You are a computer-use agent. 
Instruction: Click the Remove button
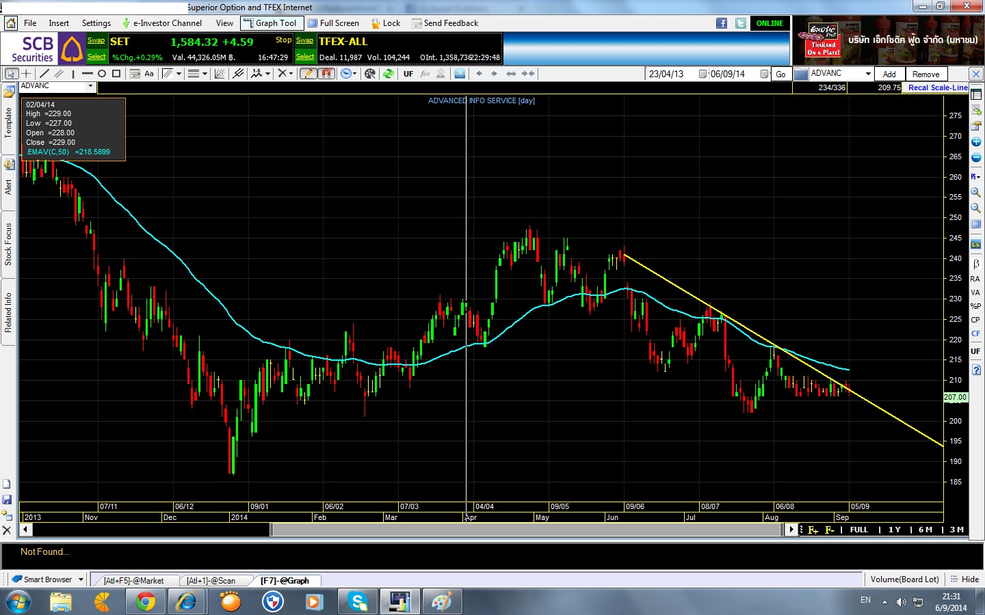tap(925, 74)
